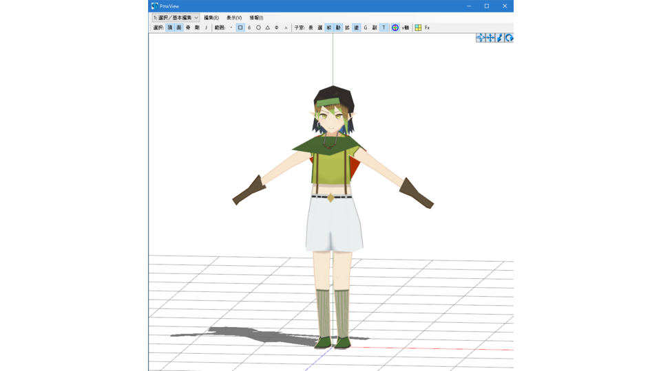
Task: Select the lasso range selection tool
Action: point(249,28)
